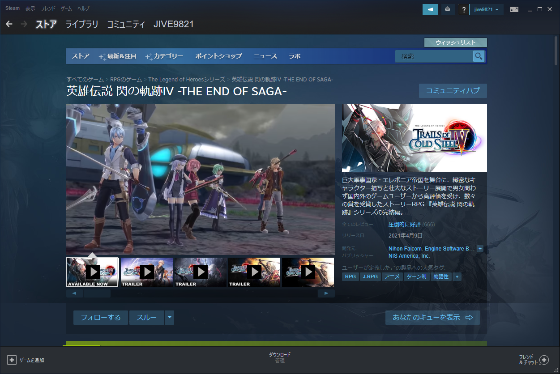Image resolution: width=560 pixels, height=374 pixels.
Task: Play the third TRAILER thumbnail
Action: pos(200,272)
